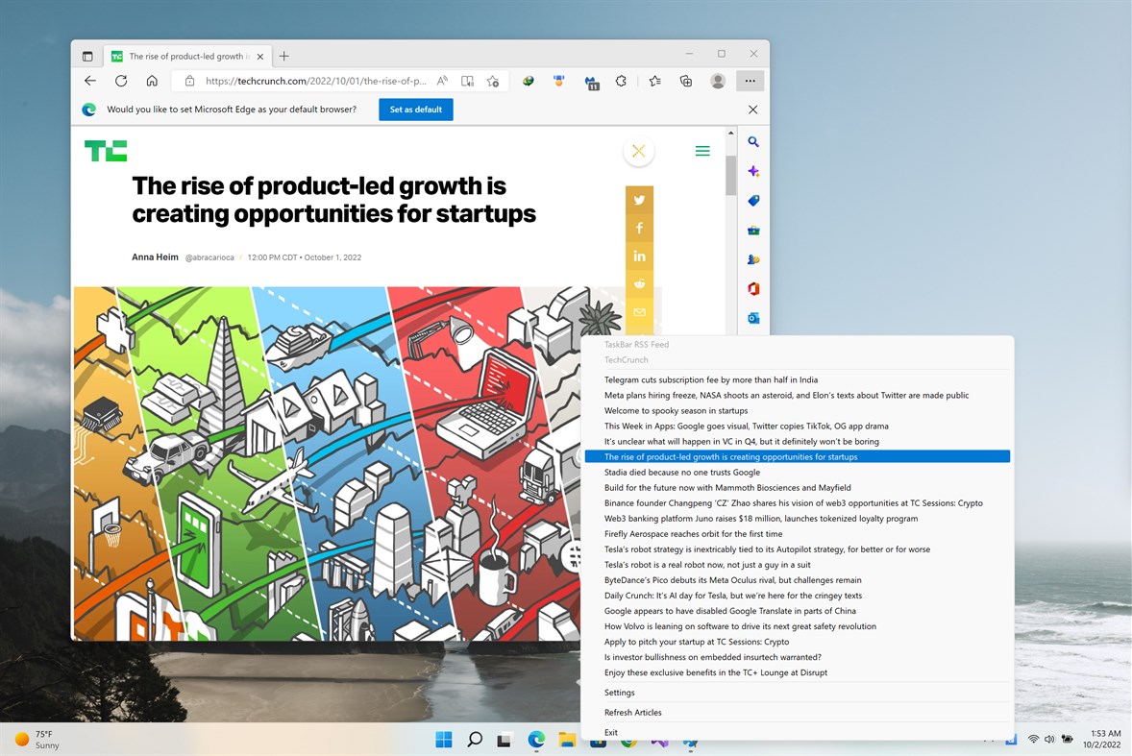
Task: Share the article to Facebook
Action: pos(639,228)
